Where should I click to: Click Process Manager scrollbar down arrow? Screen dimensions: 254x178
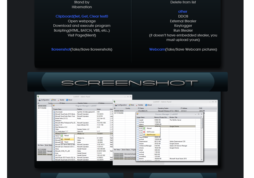202,160
